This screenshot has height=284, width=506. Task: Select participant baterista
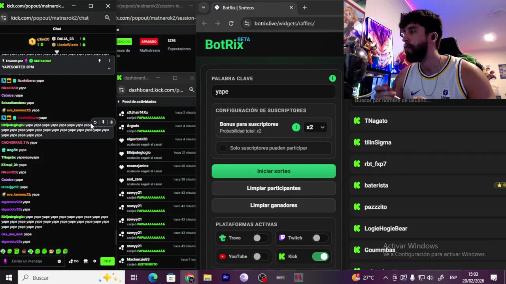point(376,185)
